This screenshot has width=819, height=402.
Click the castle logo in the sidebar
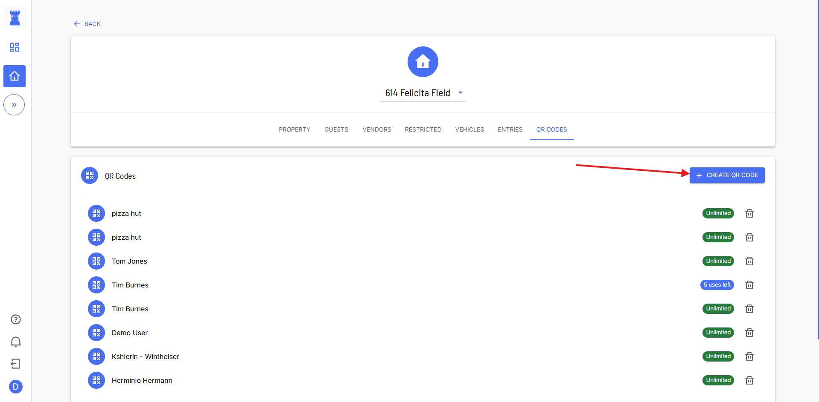pyautogui.click(x=15, y=18)
